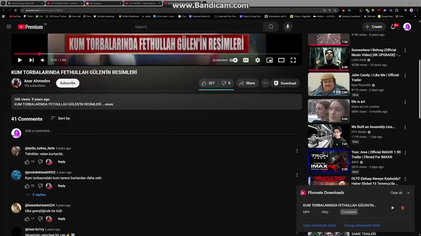Like the comment by @hasankurisan6224
The image size is (421, 236).
pos(27,219)
